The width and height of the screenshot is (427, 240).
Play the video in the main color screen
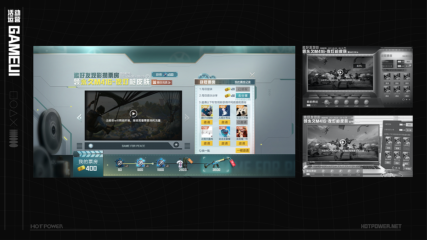tap(133, 114)
